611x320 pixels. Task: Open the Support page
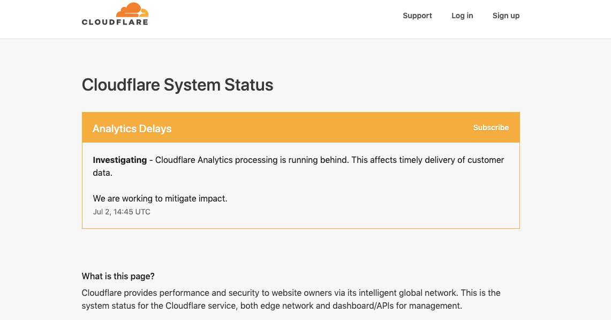[417, 16]
